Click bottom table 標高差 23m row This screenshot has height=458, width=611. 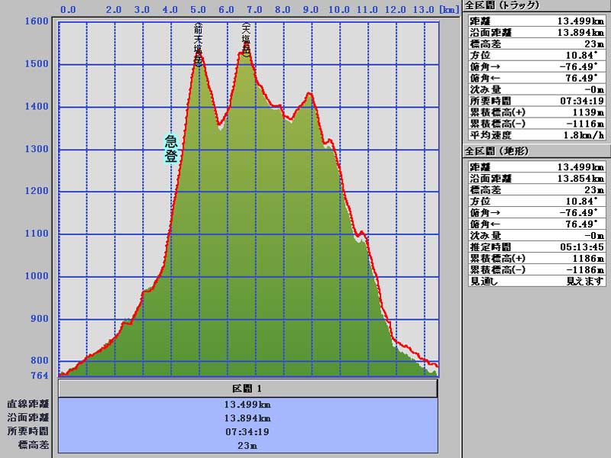tap(247, 444)
